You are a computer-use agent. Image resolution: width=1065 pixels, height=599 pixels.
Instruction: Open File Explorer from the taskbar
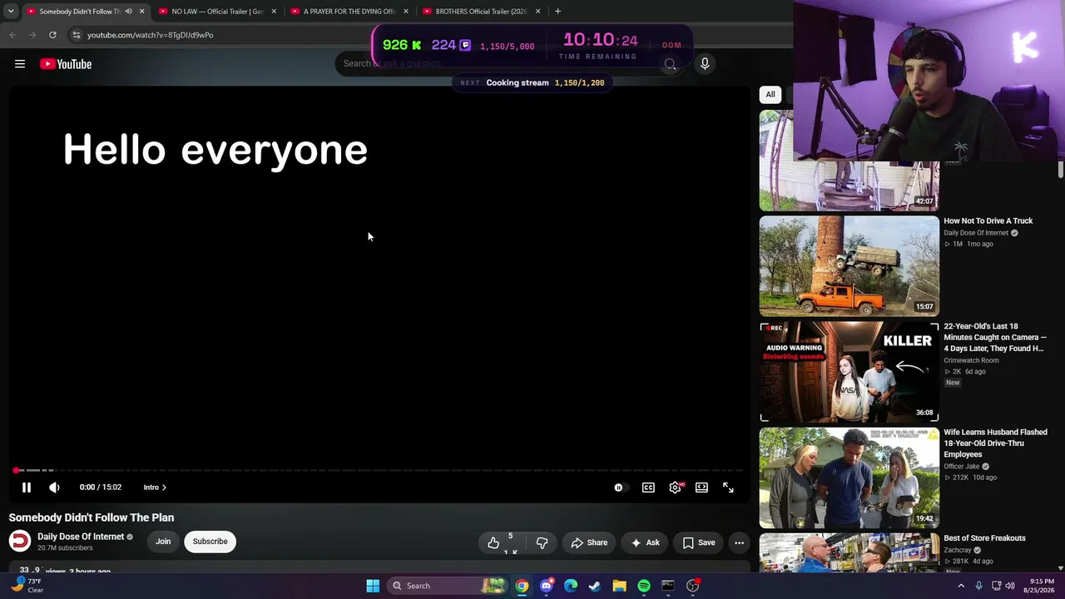619,586
